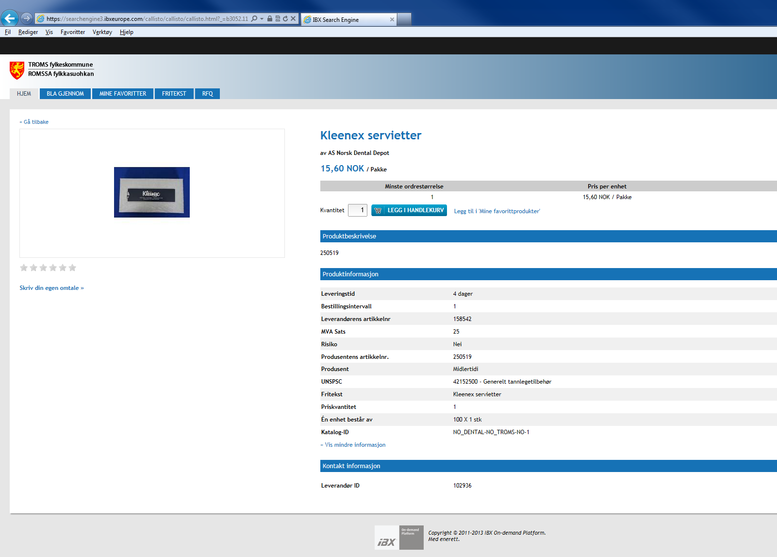This screenshot has height=557, width=777.
Task: Click the Leverandør ID value 102936
Action: [x=463, y=486]
